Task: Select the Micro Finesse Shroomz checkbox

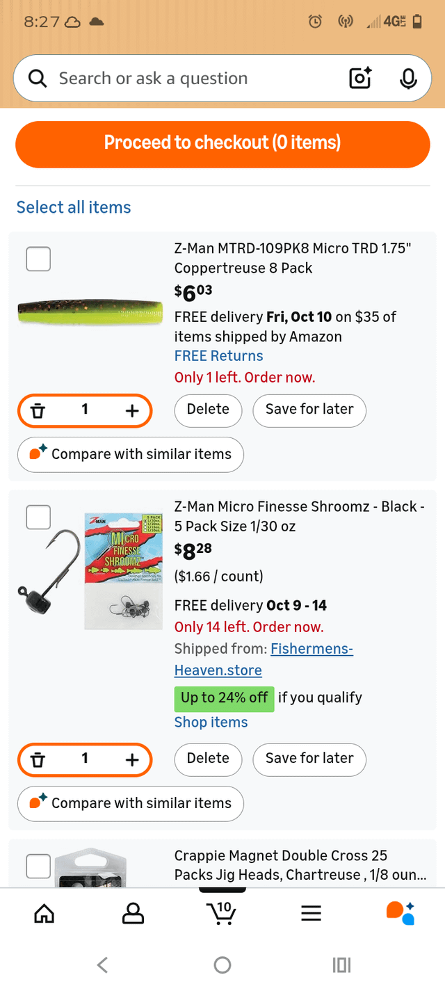Action: point(38,517)
